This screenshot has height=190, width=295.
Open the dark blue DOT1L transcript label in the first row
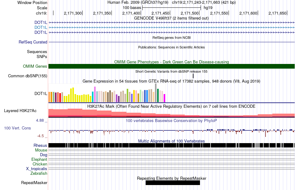[x=41, y=23]
